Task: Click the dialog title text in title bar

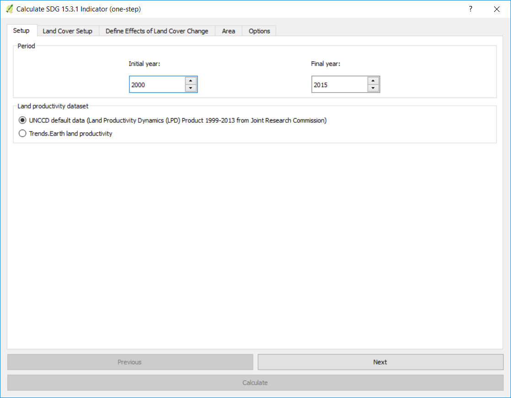Action: click(x=79, y=9)
